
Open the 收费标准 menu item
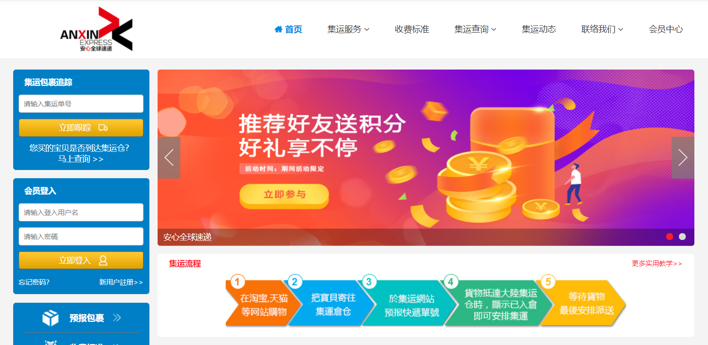click(412, 29)
